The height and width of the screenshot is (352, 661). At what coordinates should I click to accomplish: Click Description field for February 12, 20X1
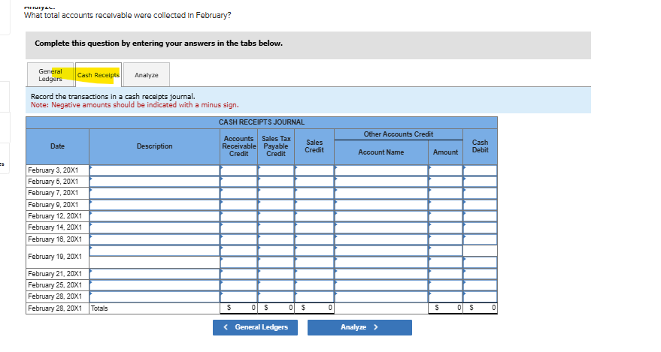(154, 216)
